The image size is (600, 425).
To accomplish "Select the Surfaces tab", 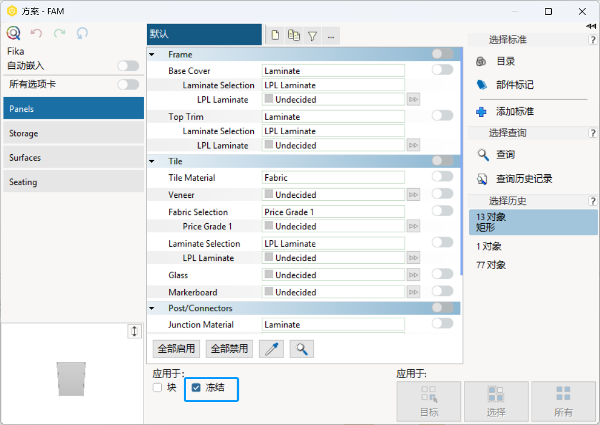I will (73, 158).
